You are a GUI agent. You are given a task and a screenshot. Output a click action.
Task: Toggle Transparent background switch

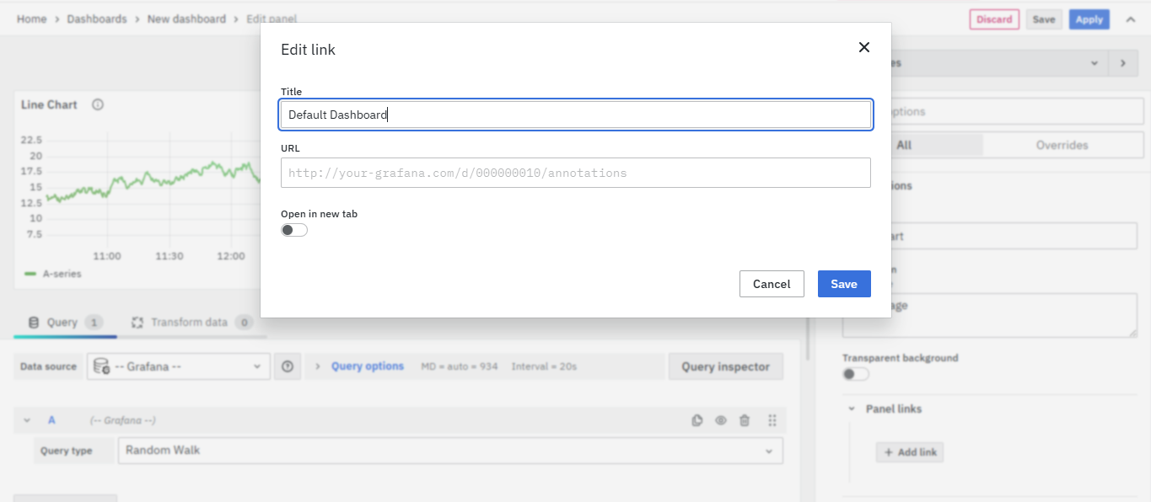855,374
